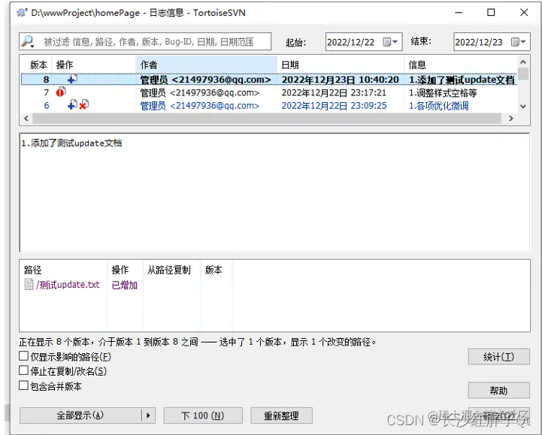Click the horizontal scrollbar left arrow

pyautogui.click(x=26, y=118)
